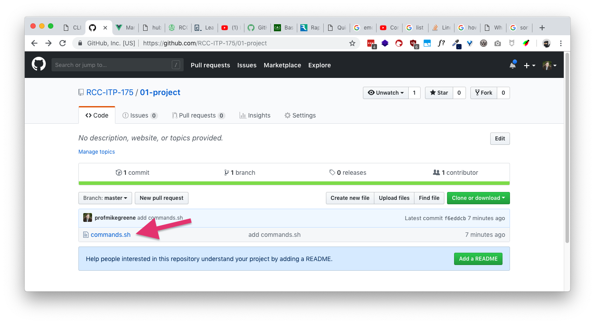Click the W circle extension icon
This screenshot has width=595, height=324.
[484, 43]
